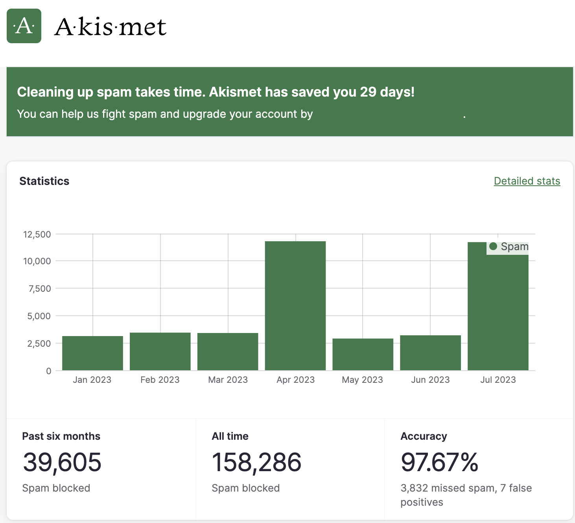Click the May 2023 spam bar

[x=363, y=354]
